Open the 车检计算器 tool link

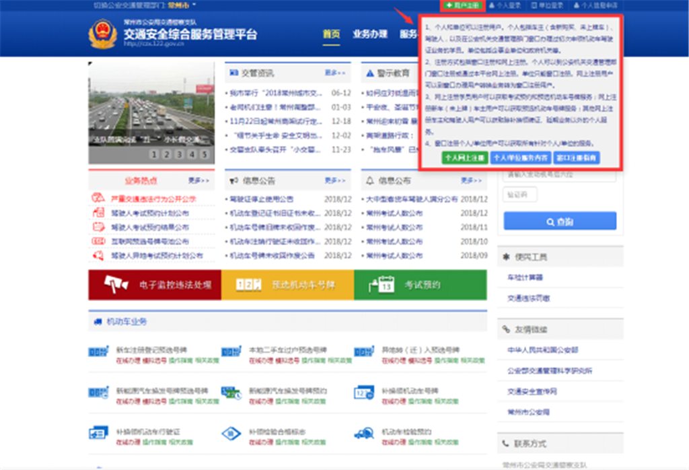(525, 277)
